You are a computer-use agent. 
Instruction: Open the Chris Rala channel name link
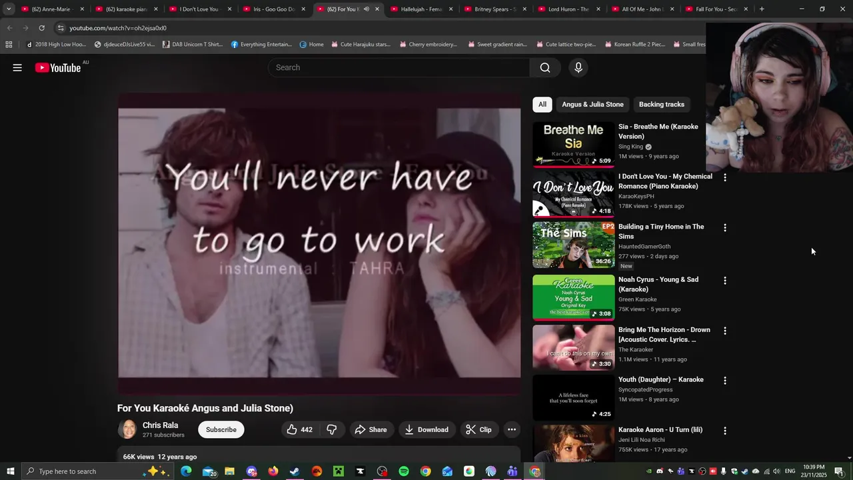[x=160, y=425]
